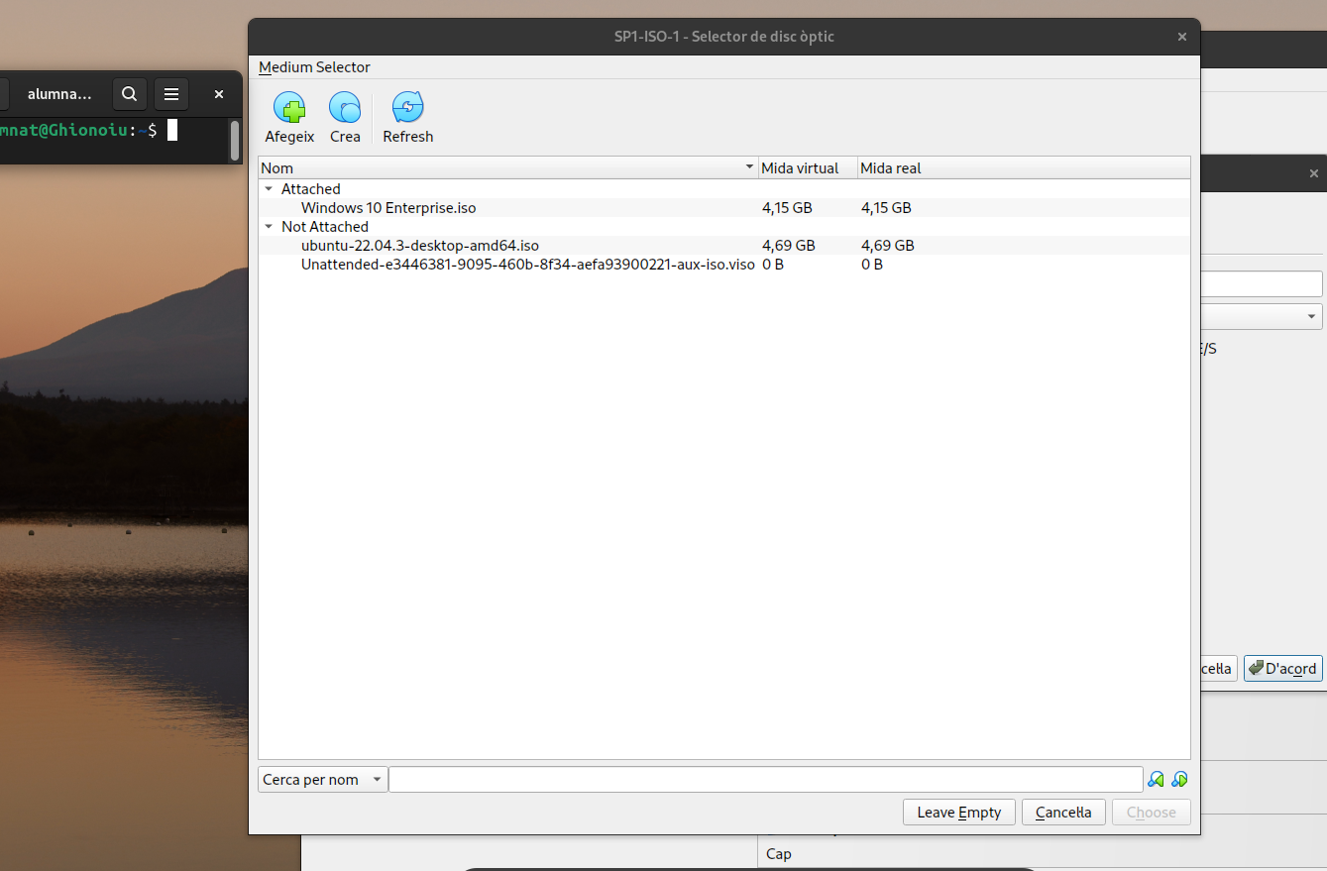The image size is (1327, 871).
Task: Click the Afegeix add disc icon
Action: pos(289,108)
